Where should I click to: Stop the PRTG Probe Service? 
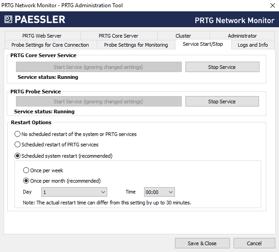(222, 102)
